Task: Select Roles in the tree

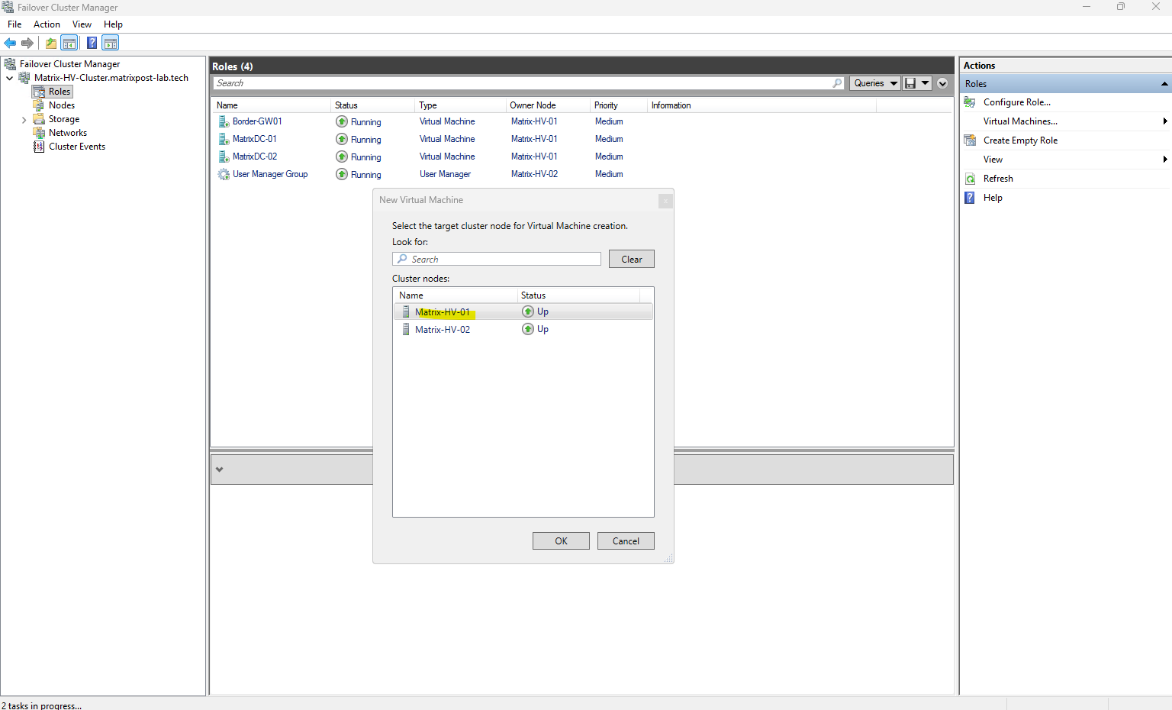Action: click(x=60, y=92)
